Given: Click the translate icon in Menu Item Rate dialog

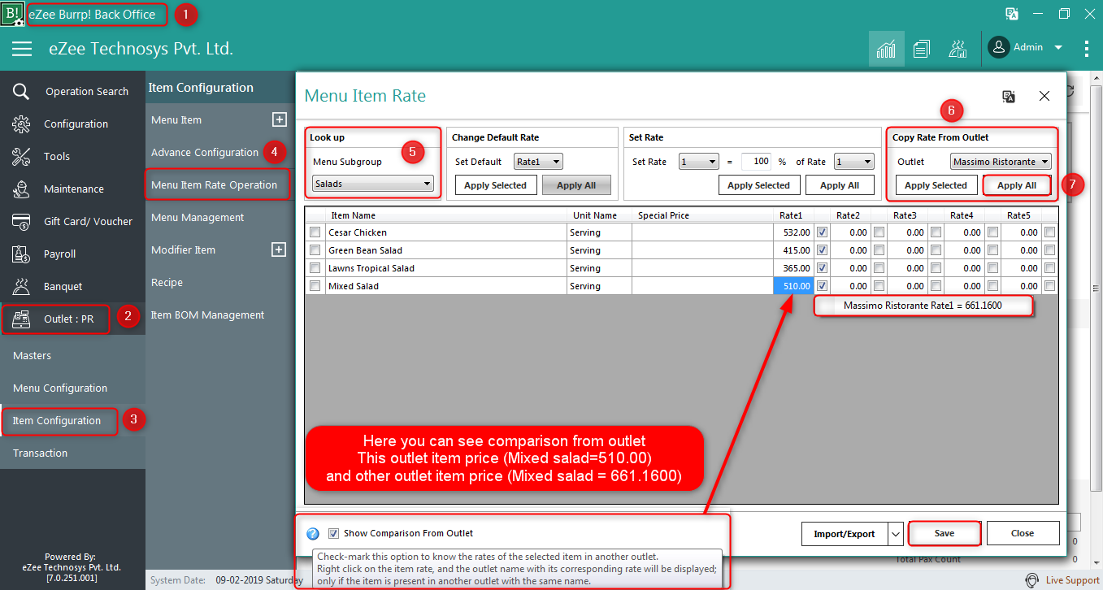Looking at the screenshot, I should click(x=1009, y=96).
